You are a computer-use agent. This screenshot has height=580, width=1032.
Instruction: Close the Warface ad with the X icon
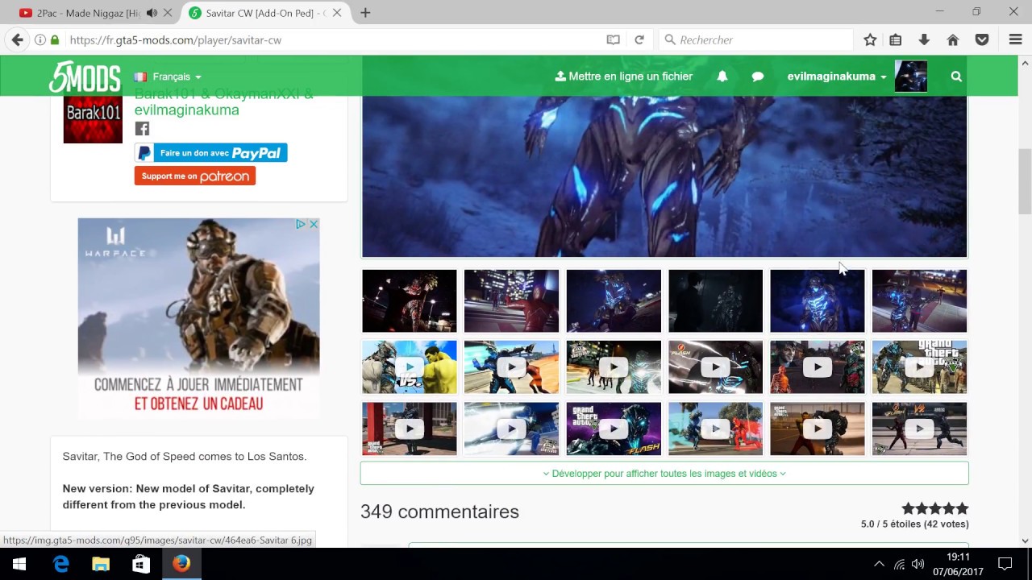pyautogui.click(x=314, y=224)
